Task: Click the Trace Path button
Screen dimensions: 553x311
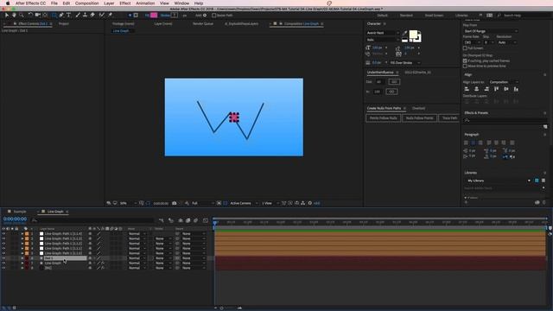Action: (x=449, y=118)
